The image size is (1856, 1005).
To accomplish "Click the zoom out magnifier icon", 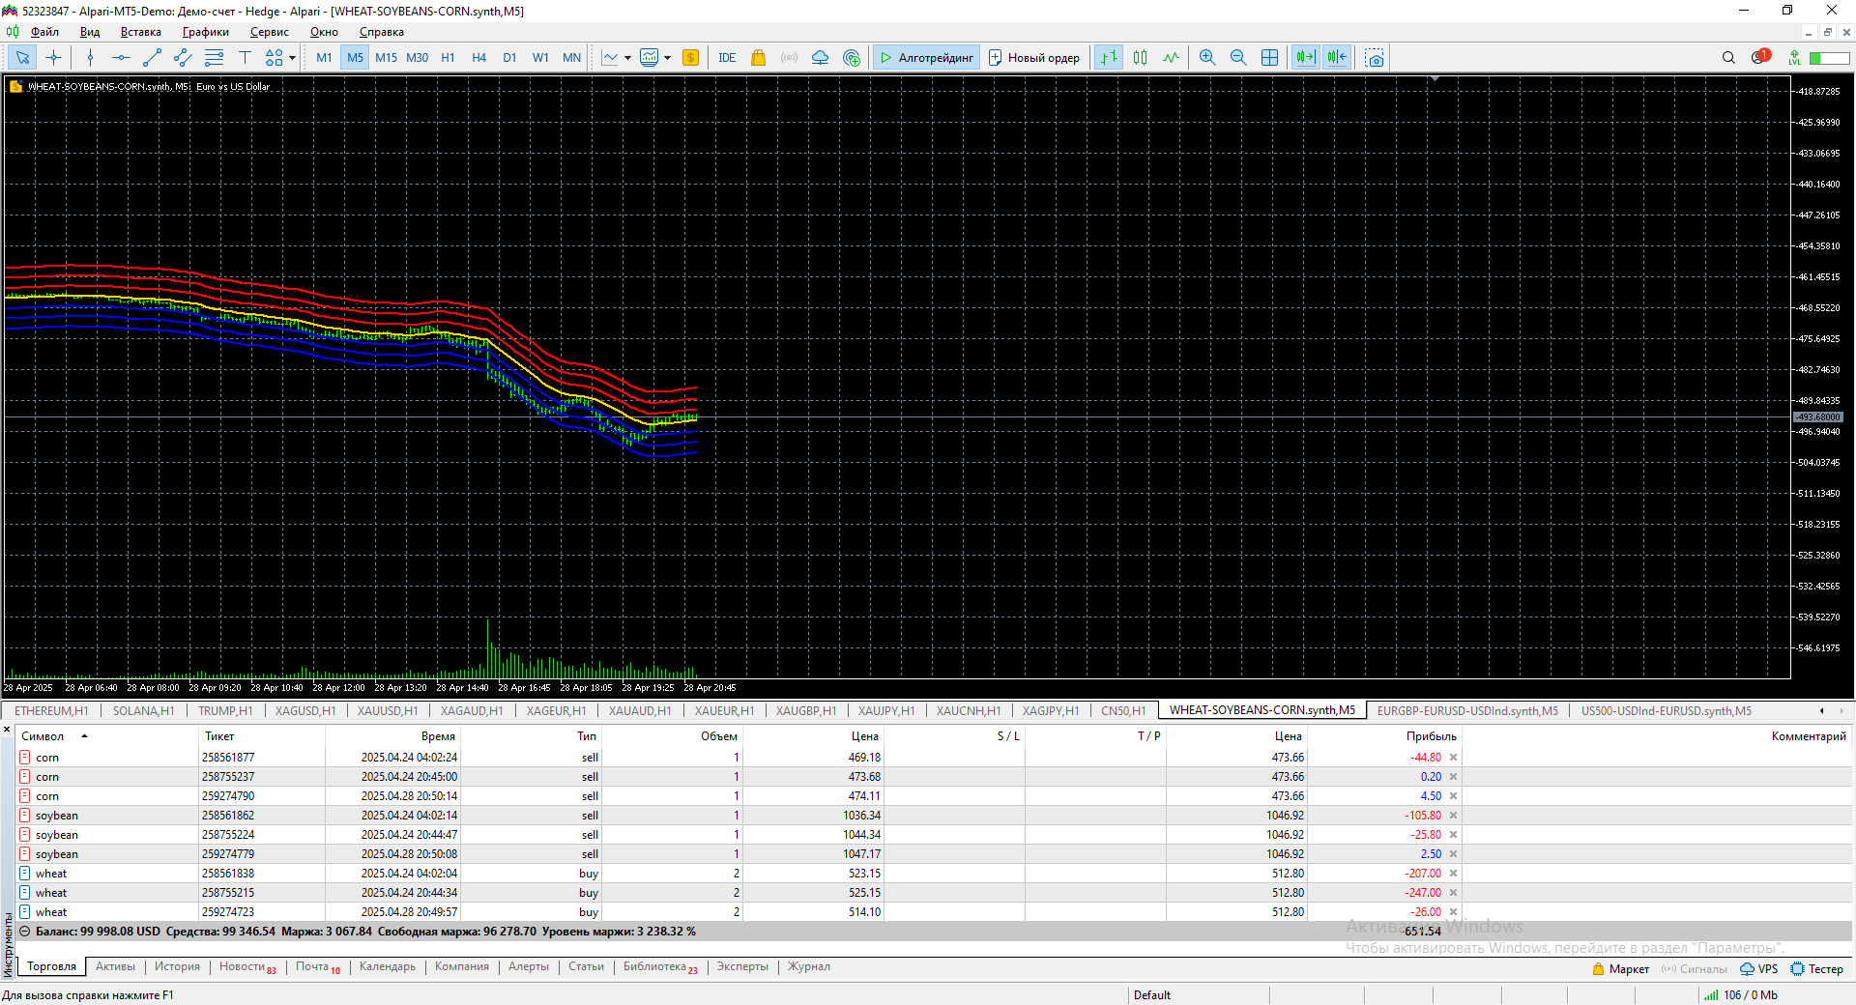I will click(1238, 58).
